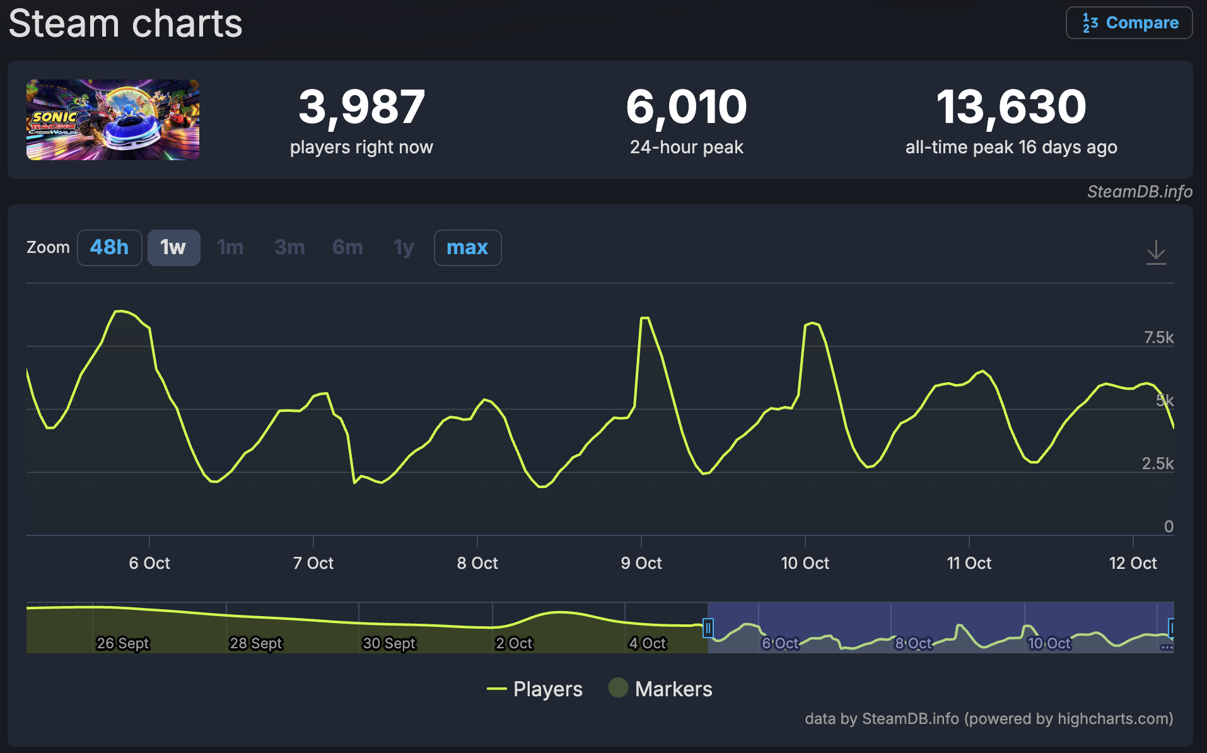Select the 1m zoom option

point(230,247)
